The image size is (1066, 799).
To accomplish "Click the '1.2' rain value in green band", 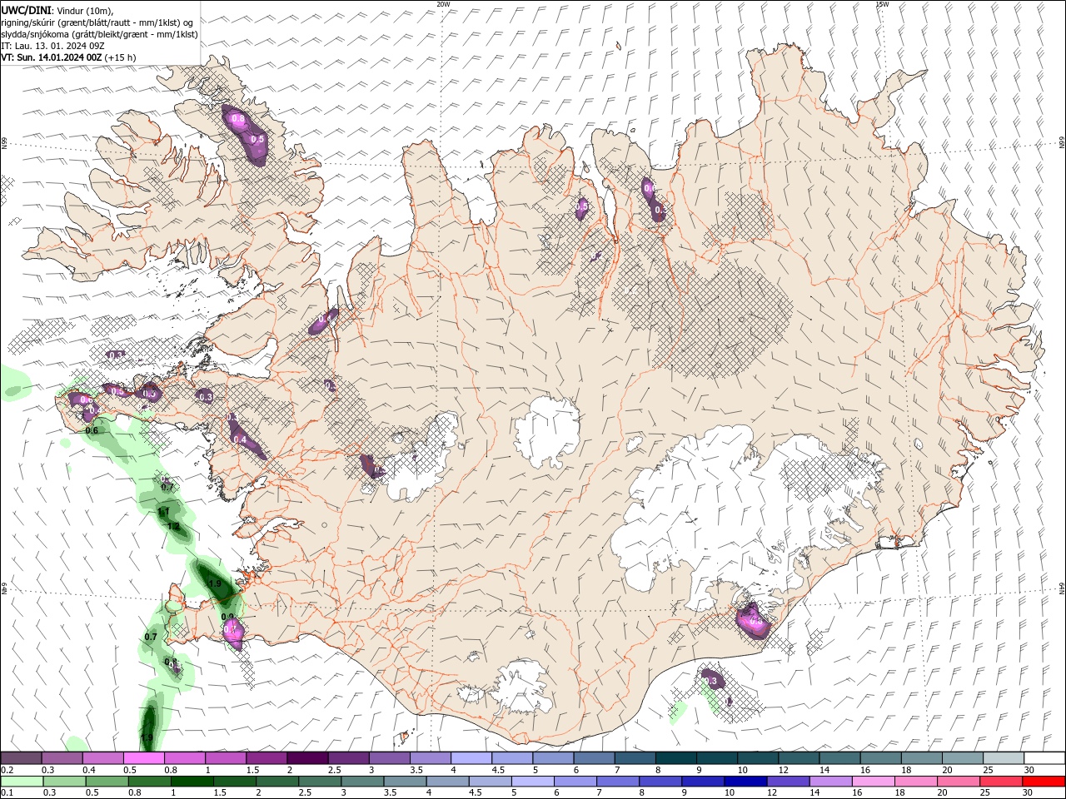I will 173,526.
